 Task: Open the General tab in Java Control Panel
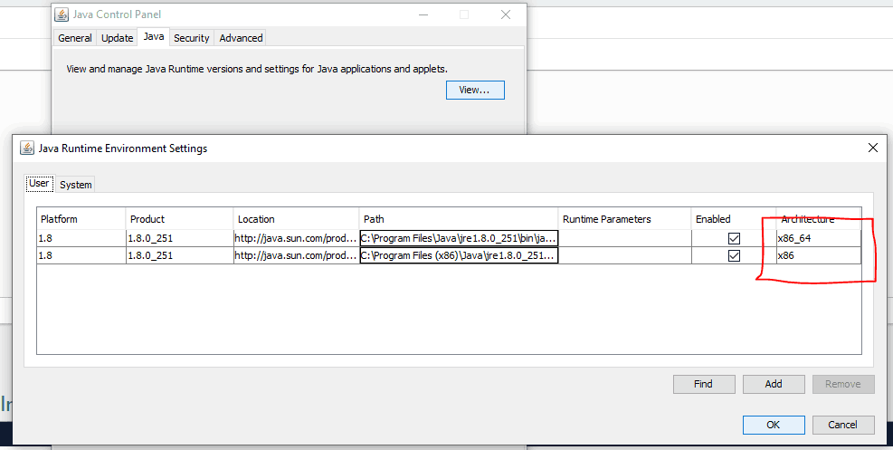coord(74,38)
